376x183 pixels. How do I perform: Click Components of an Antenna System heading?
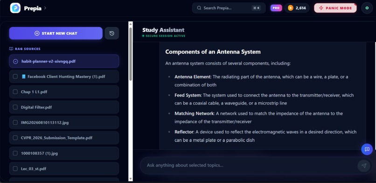click(x=213, y=52)
